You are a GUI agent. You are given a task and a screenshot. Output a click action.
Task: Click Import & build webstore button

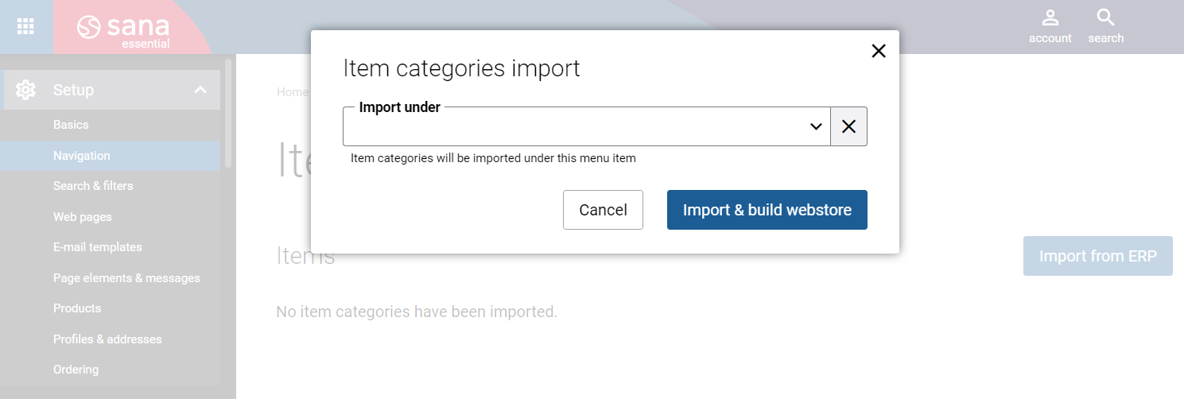point(767,210)
